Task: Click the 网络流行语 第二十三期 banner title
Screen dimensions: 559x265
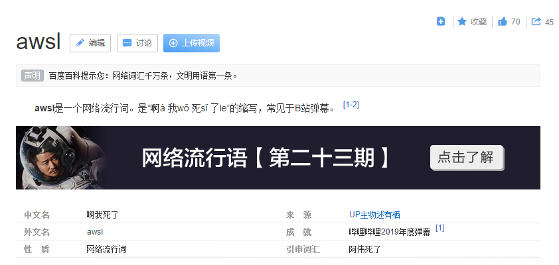Action: click(x=266, y=158)
